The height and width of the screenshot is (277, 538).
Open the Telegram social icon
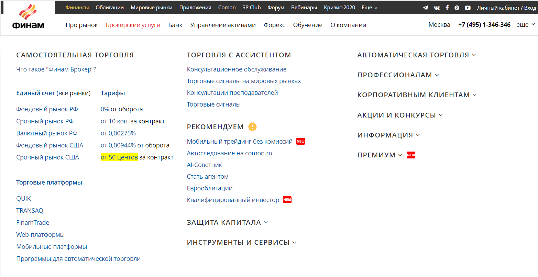pos(426,8)
